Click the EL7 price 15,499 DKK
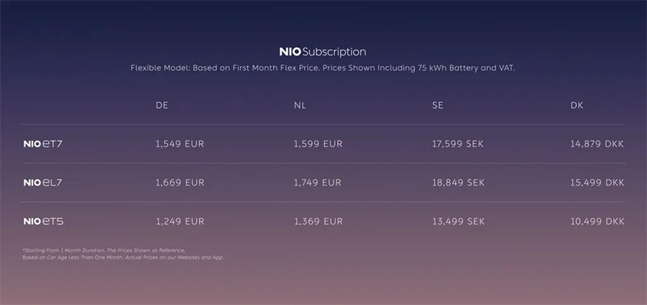 [x=597, y=183]
